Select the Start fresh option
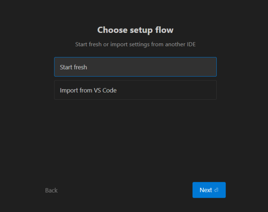 coord(135,67)
